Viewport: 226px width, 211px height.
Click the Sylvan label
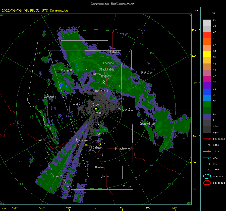[96, 74]
